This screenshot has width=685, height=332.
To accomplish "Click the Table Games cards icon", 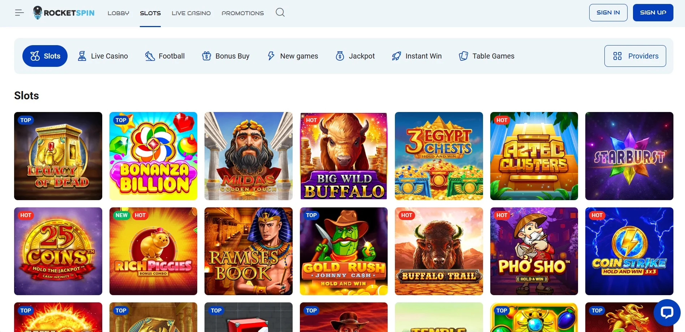I will pos(463,56).
